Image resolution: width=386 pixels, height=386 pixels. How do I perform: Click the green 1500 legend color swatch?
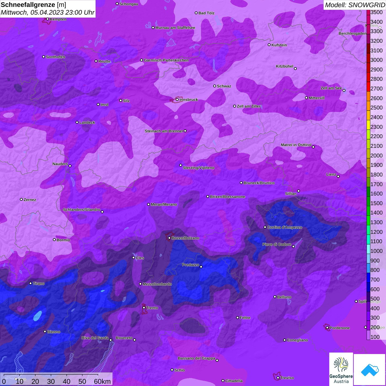pyautogui.click(x=368, y=201)
